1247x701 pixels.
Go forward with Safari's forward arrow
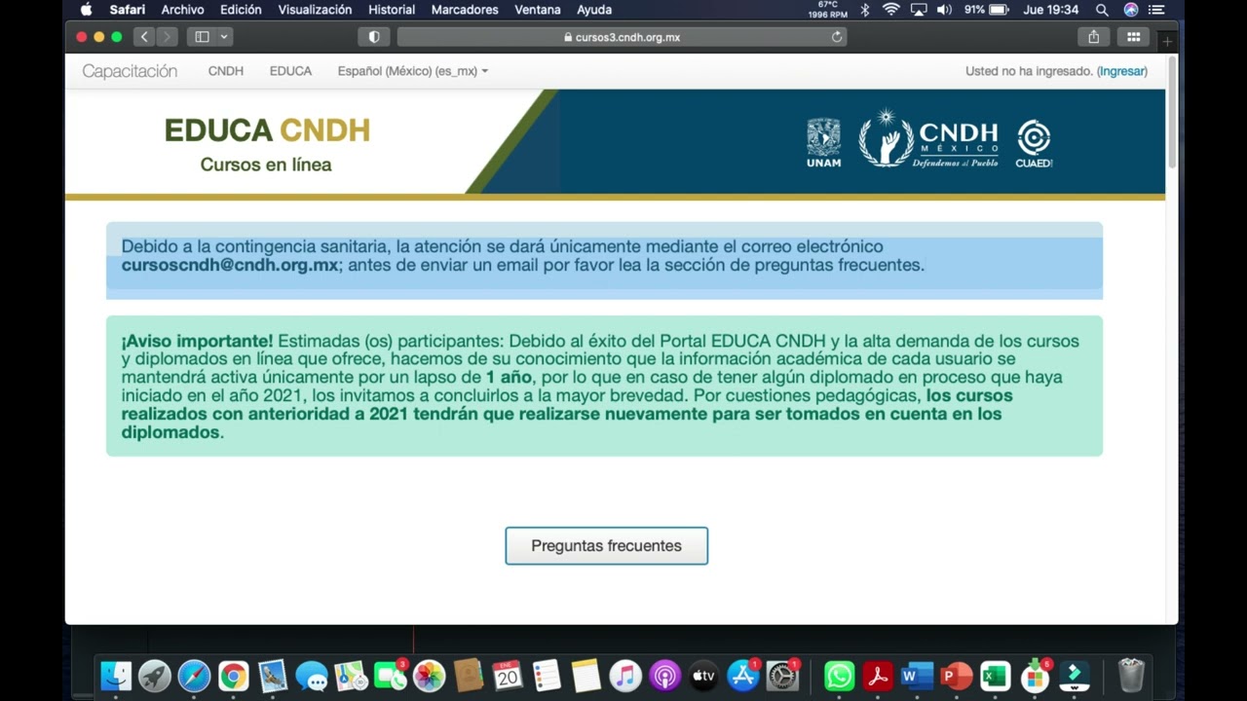(x=167, y=37)
